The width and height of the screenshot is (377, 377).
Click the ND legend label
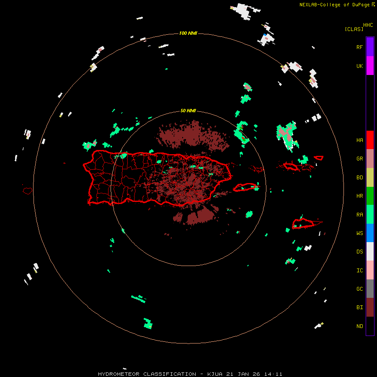pyautogui.click(x=359, y=326)
